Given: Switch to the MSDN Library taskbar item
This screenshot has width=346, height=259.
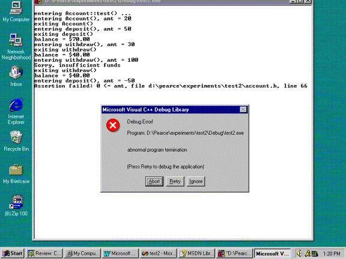Looking at the screenshot, I should (196, 254).
